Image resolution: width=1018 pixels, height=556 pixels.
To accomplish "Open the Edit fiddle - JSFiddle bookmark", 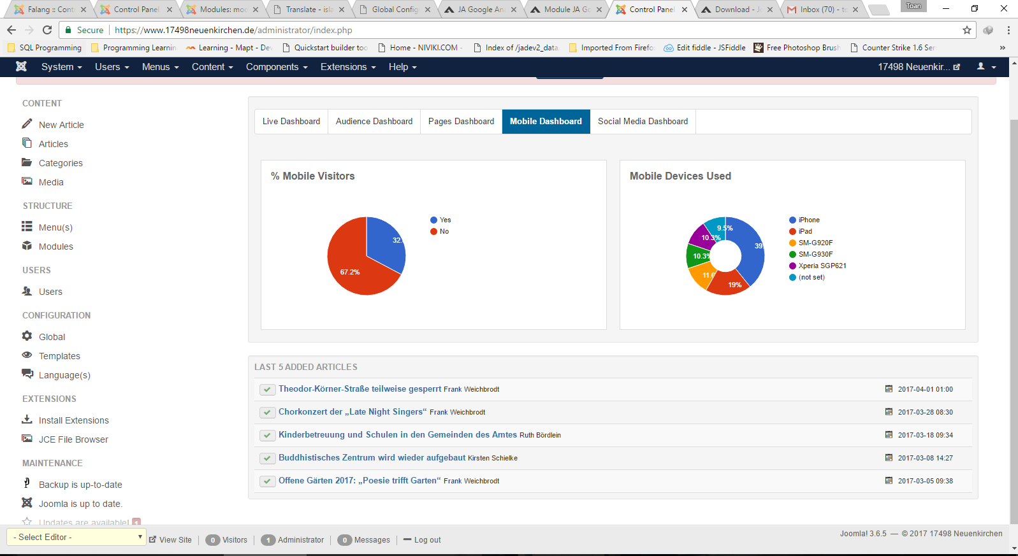I will (x=704, y=48).
